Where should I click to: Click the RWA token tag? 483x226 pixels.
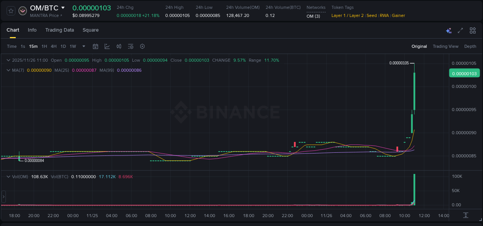point(384,15)
